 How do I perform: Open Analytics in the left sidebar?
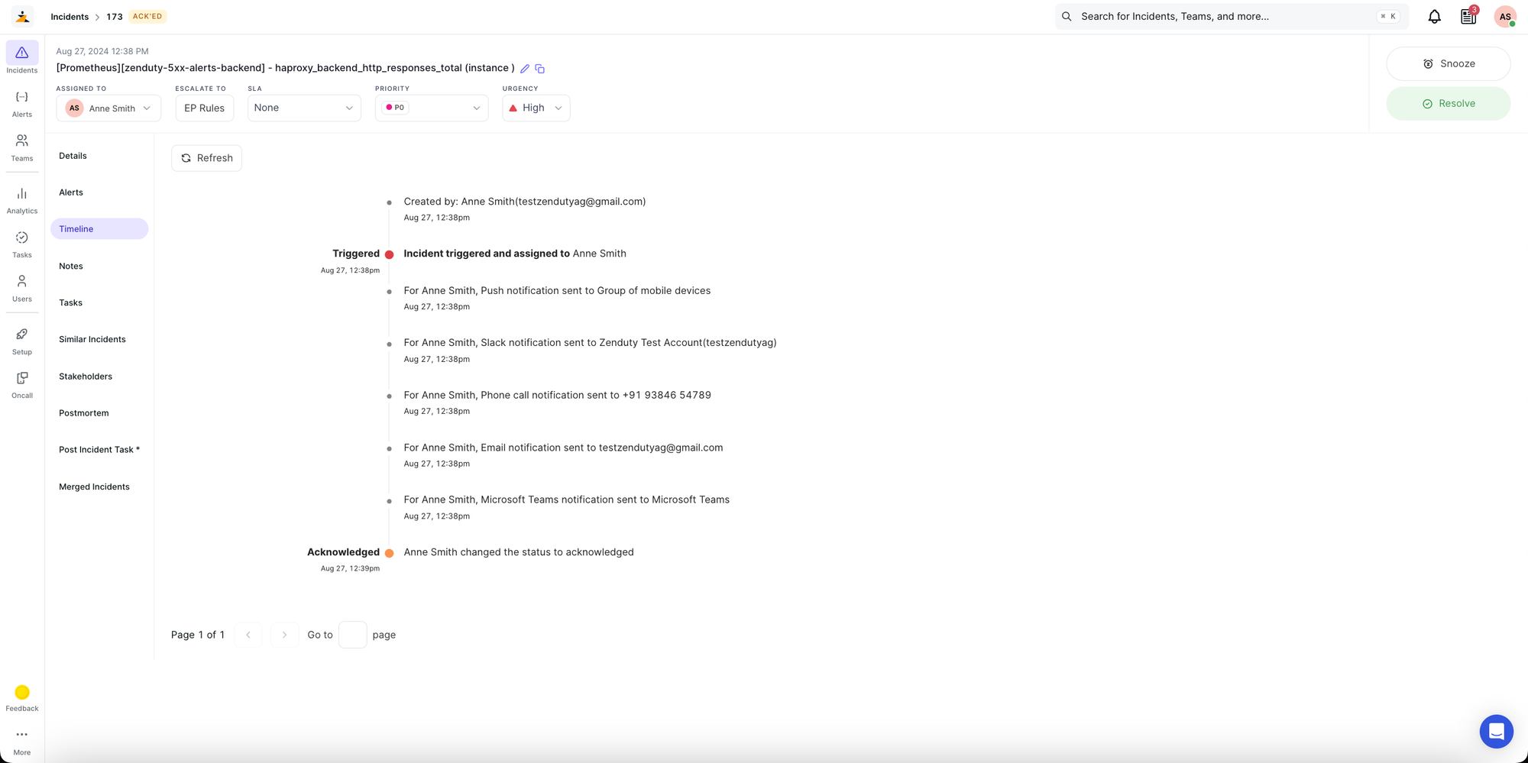point(22,201)
